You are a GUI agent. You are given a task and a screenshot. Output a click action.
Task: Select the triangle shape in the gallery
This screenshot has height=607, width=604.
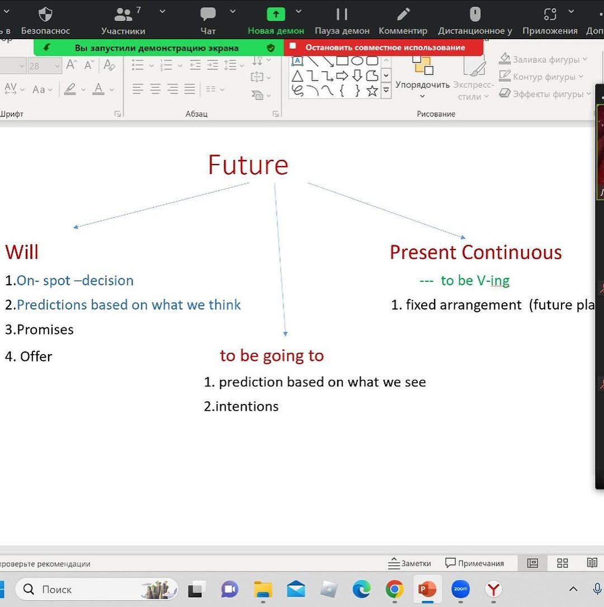pyautogui.click(x=297, y=76)
